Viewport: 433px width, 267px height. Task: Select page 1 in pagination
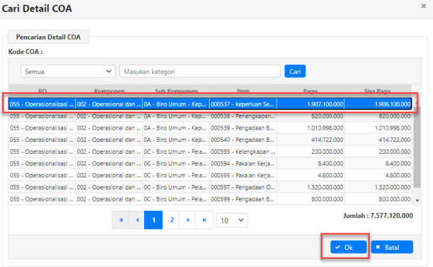coord(154,219)
